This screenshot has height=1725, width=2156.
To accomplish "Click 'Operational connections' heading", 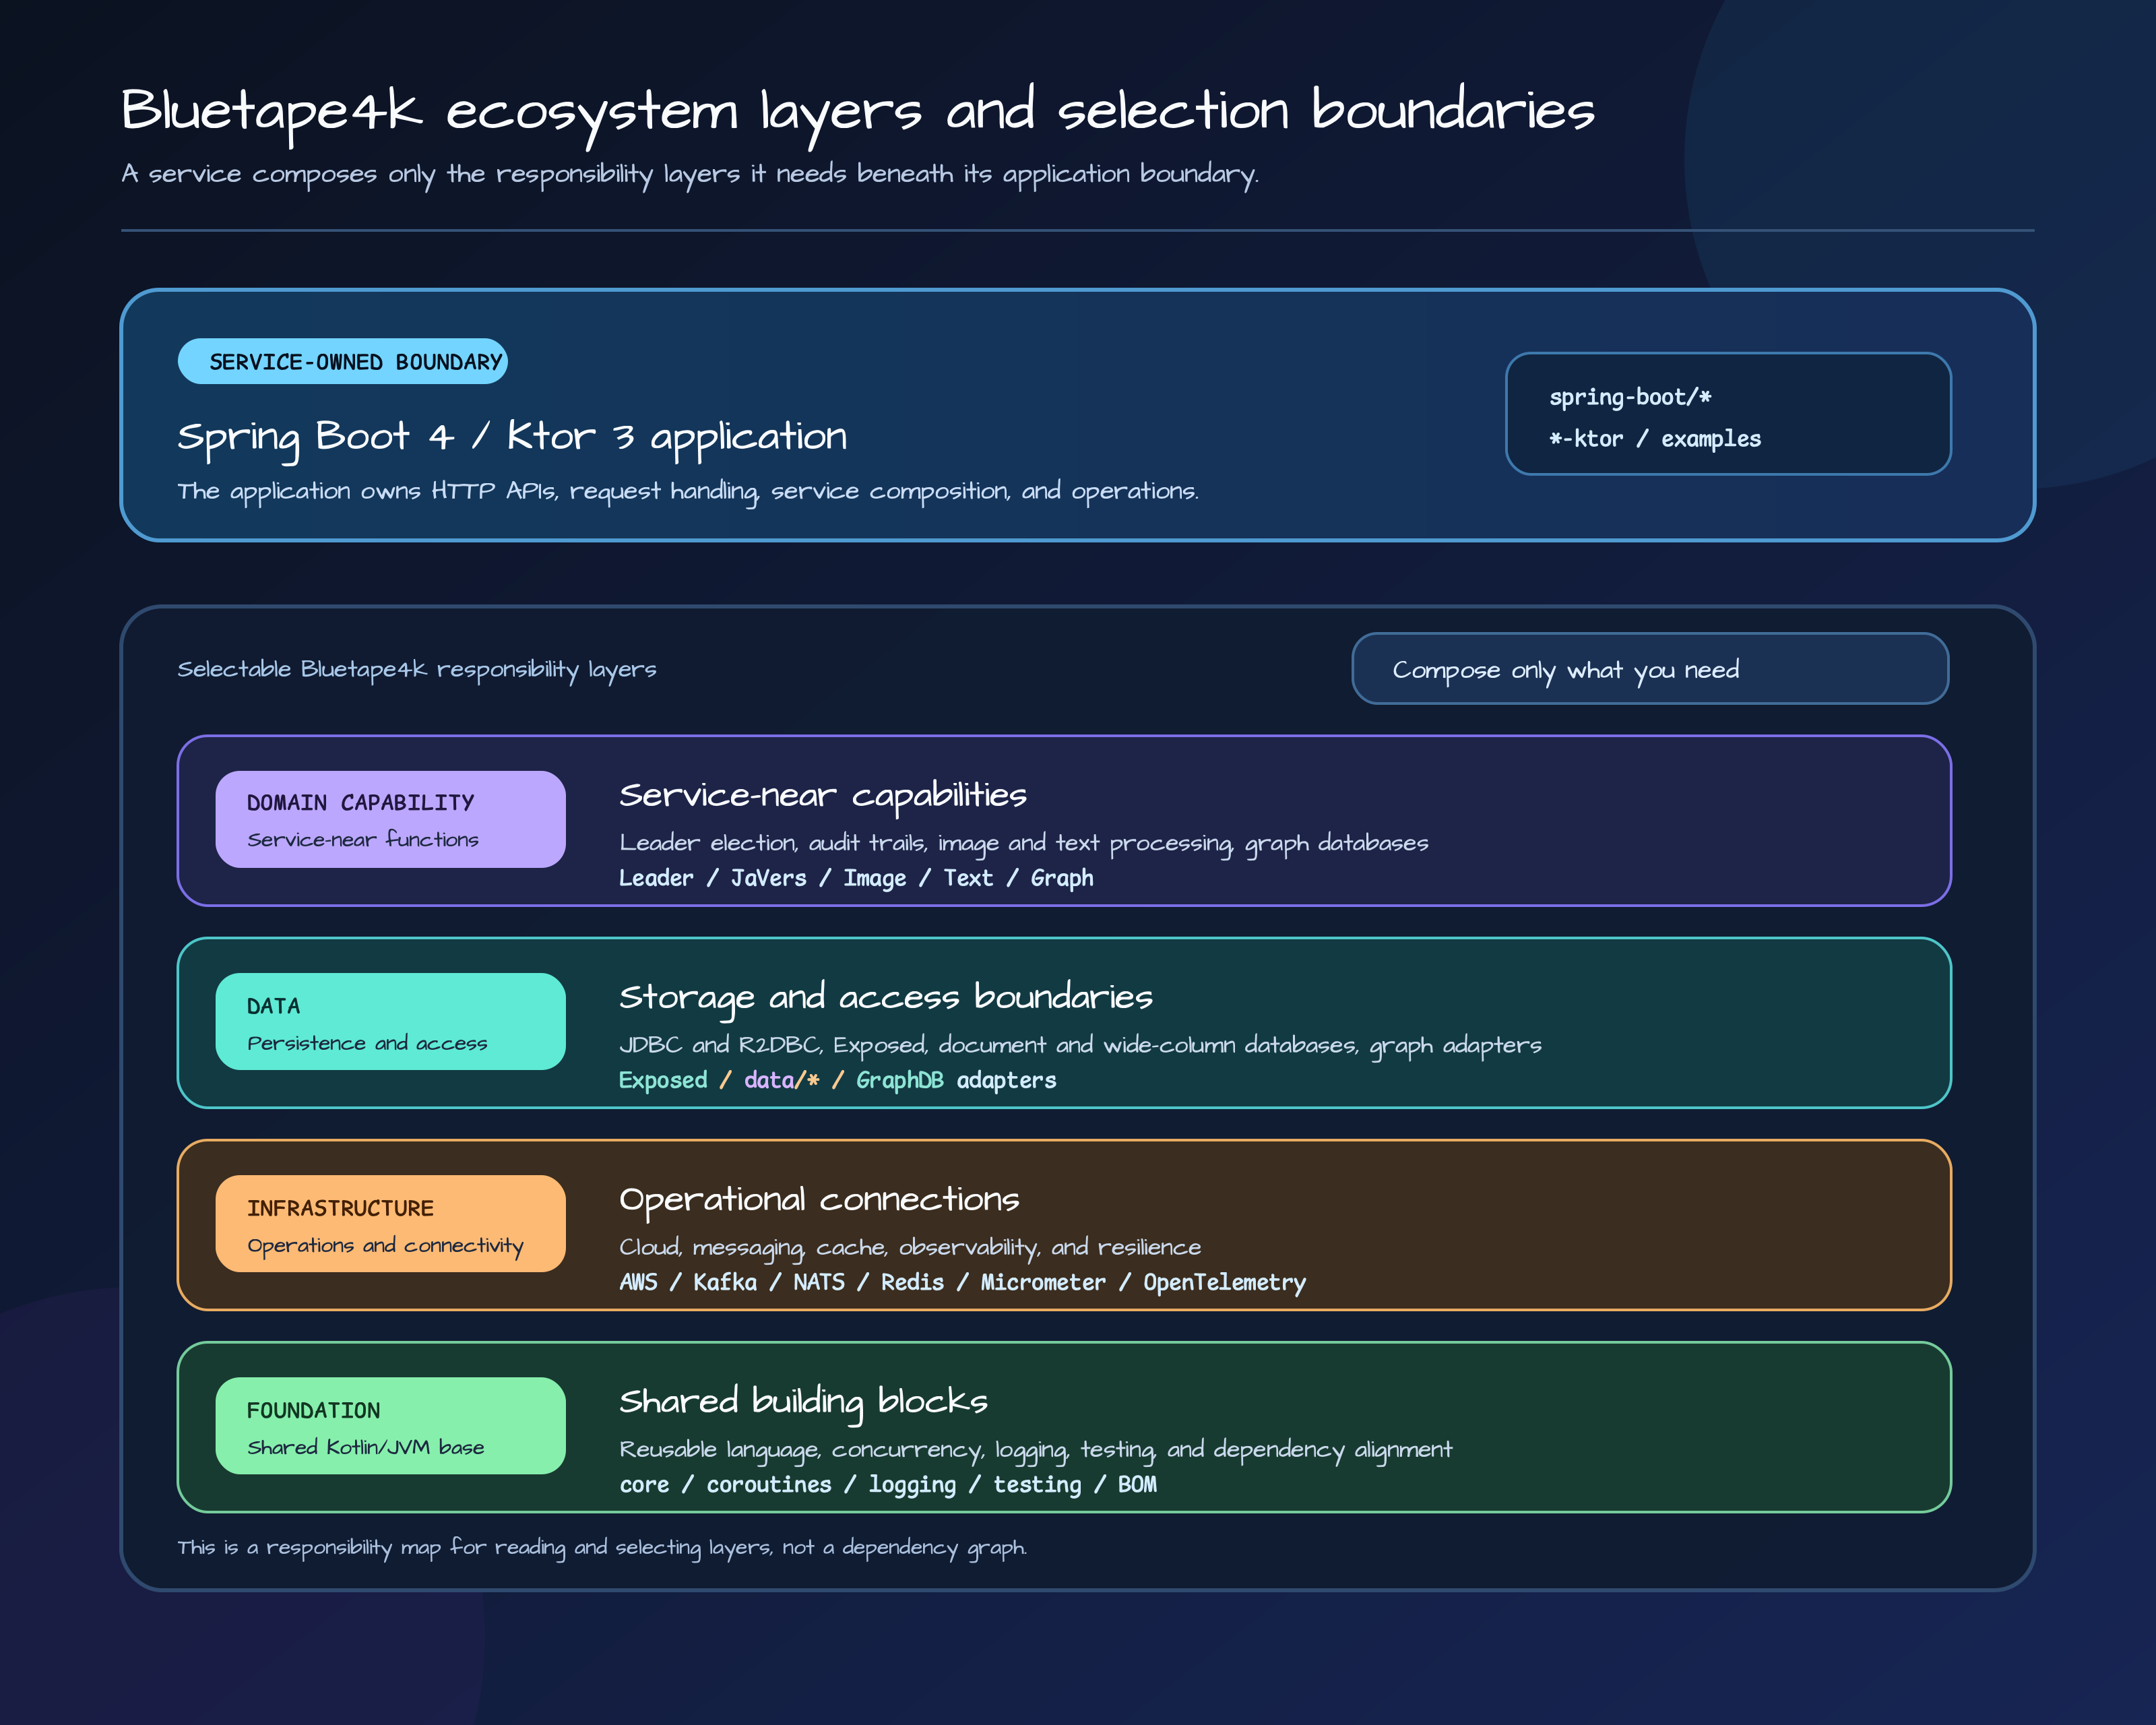I will point(819,1200).
